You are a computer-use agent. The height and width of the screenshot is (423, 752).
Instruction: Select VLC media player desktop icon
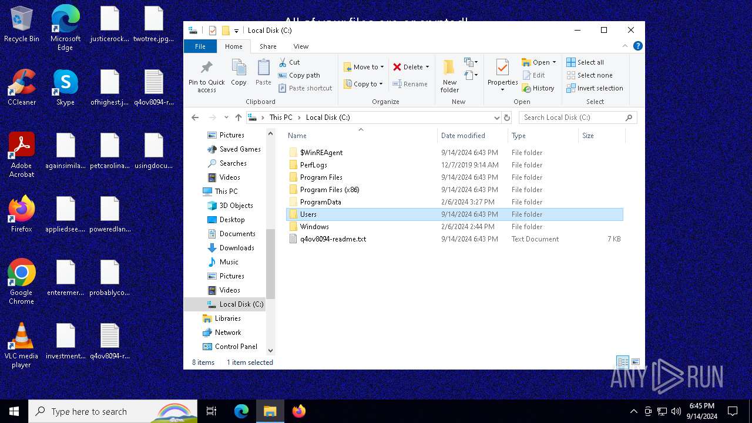pyautogui.click(x=21, y=345)
